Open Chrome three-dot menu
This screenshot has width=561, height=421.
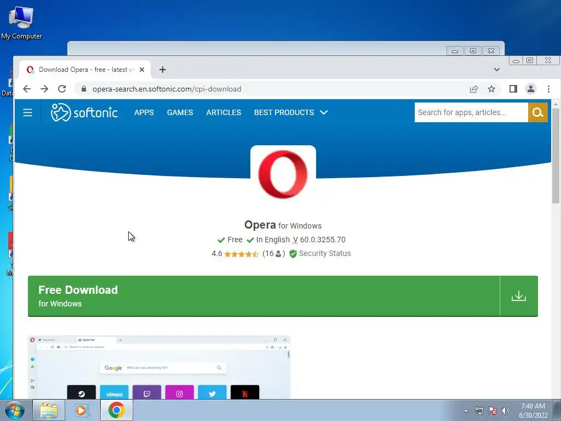(x=548, y=89)
